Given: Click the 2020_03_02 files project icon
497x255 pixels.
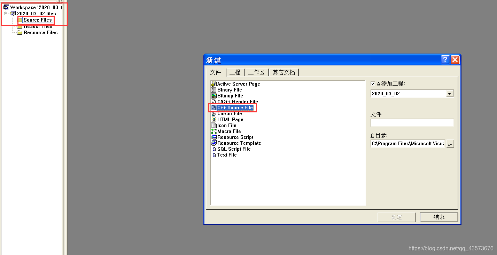Looking at the screenshot, I should tap(13, 14).
